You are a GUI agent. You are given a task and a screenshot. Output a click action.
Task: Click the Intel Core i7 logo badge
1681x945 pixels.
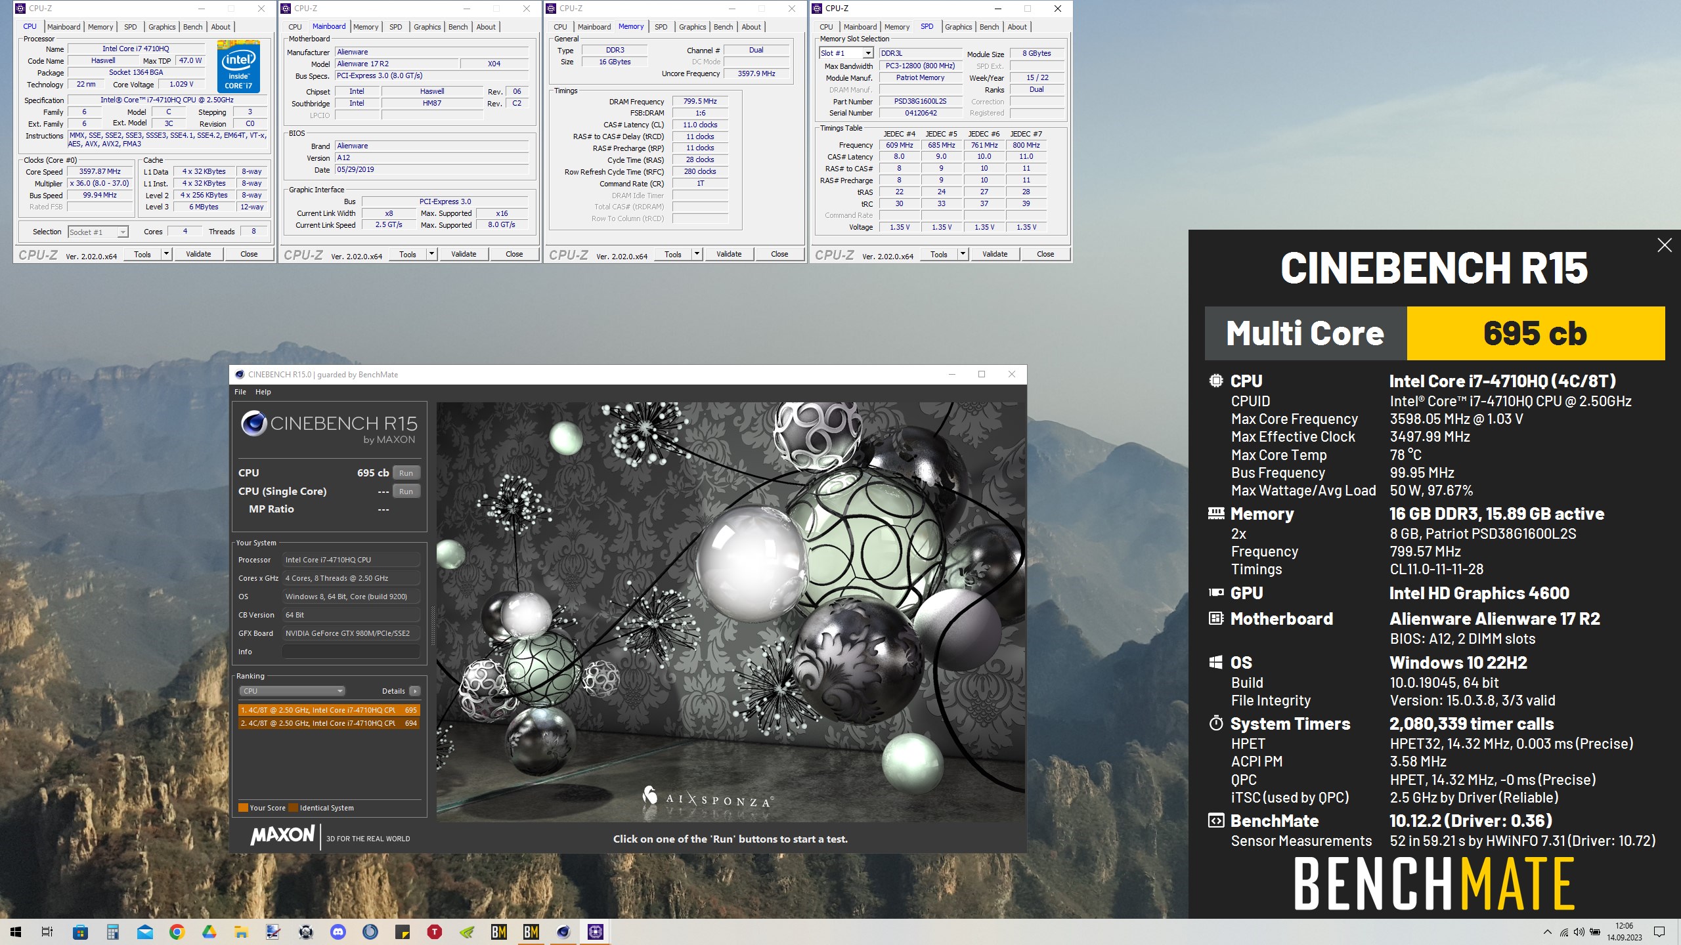tap(238, 67)
